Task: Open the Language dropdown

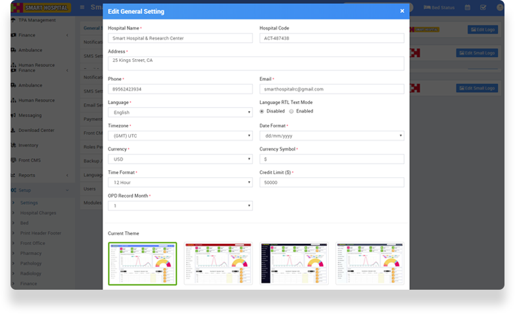Action: tap(180, 112)
